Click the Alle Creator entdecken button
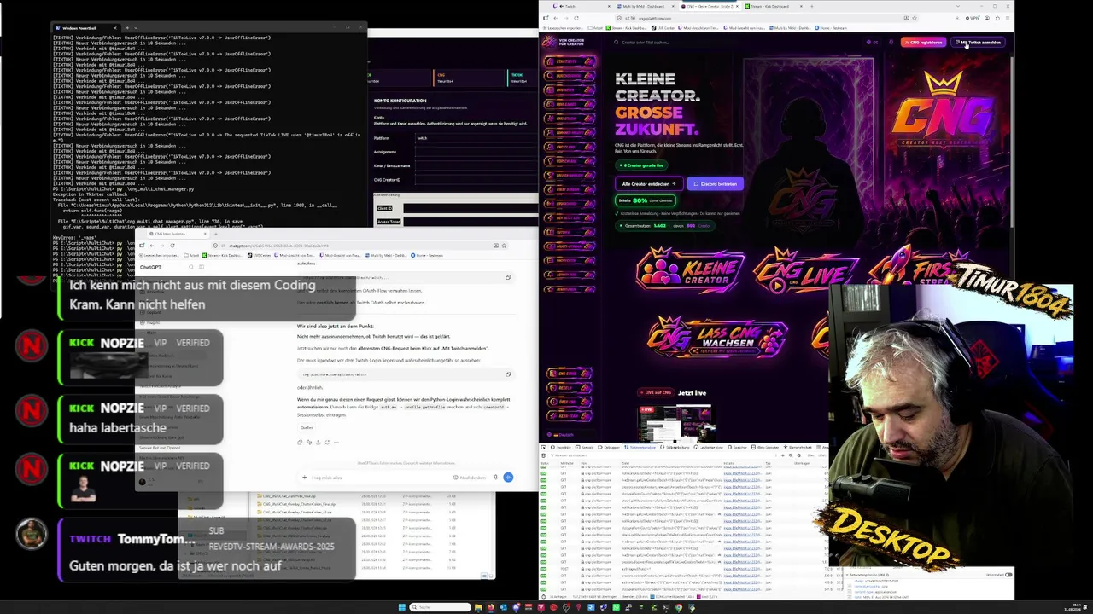Screen dimensions: 1093x614 click(x=648, y=183)
